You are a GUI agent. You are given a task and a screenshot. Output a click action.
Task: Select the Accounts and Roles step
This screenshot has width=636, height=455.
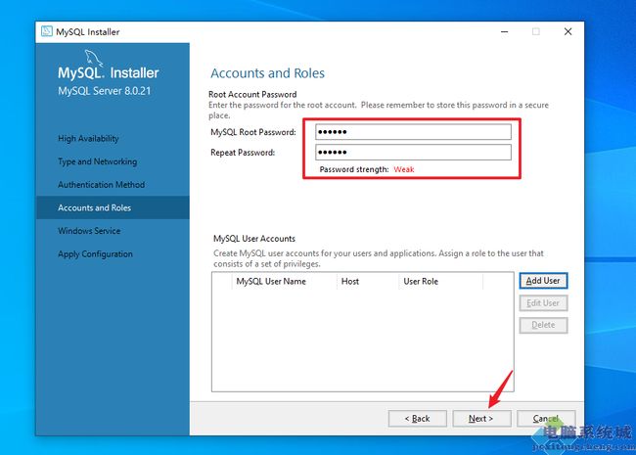click(x=113, y=207)
